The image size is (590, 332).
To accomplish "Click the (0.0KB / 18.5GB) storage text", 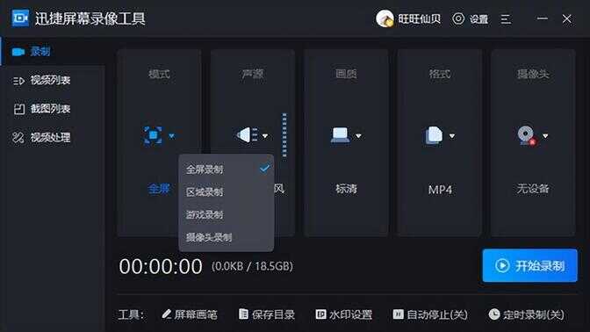I will 252,266.
